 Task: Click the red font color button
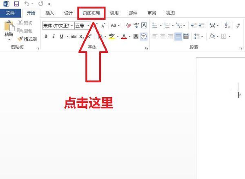point(124,36)
